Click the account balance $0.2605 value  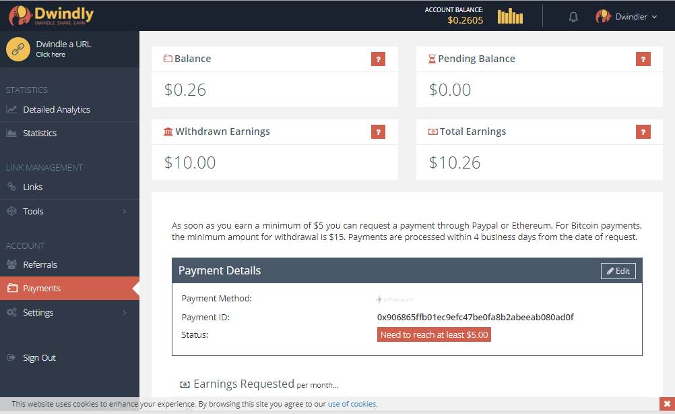[x=465, y=20]
